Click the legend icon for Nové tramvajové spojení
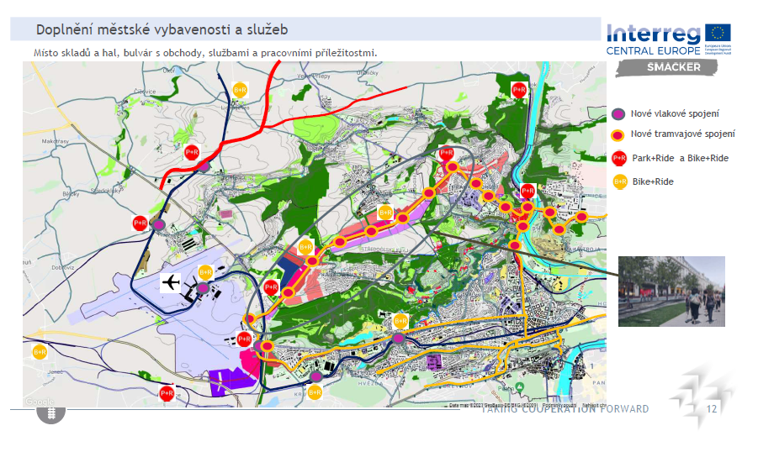774x452 pixels. pyautogui.click(x=618, y=135)
